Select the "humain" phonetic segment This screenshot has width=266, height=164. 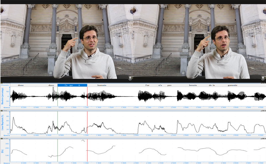coord(102,85)
